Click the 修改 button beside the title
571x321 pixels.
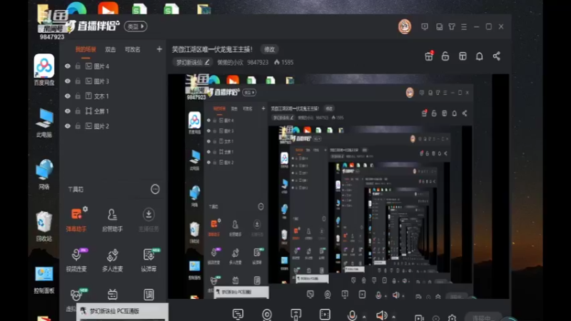tap(270, 49)
